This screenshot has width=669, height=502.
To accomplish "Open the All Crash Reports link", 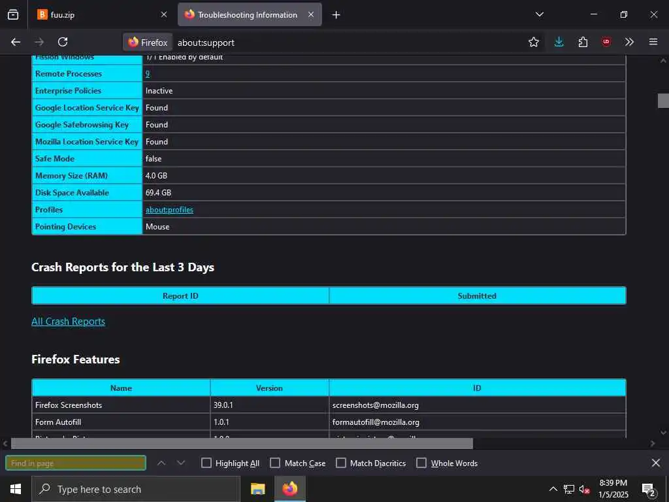I will point(68,322).
